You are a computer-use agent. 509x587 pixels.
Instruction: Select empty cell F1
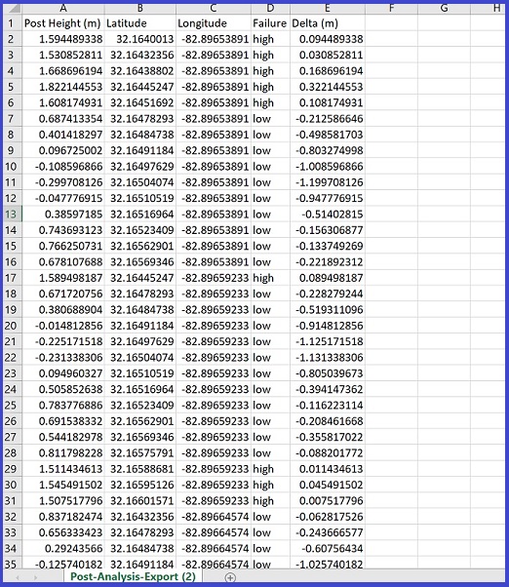point(391,23)
